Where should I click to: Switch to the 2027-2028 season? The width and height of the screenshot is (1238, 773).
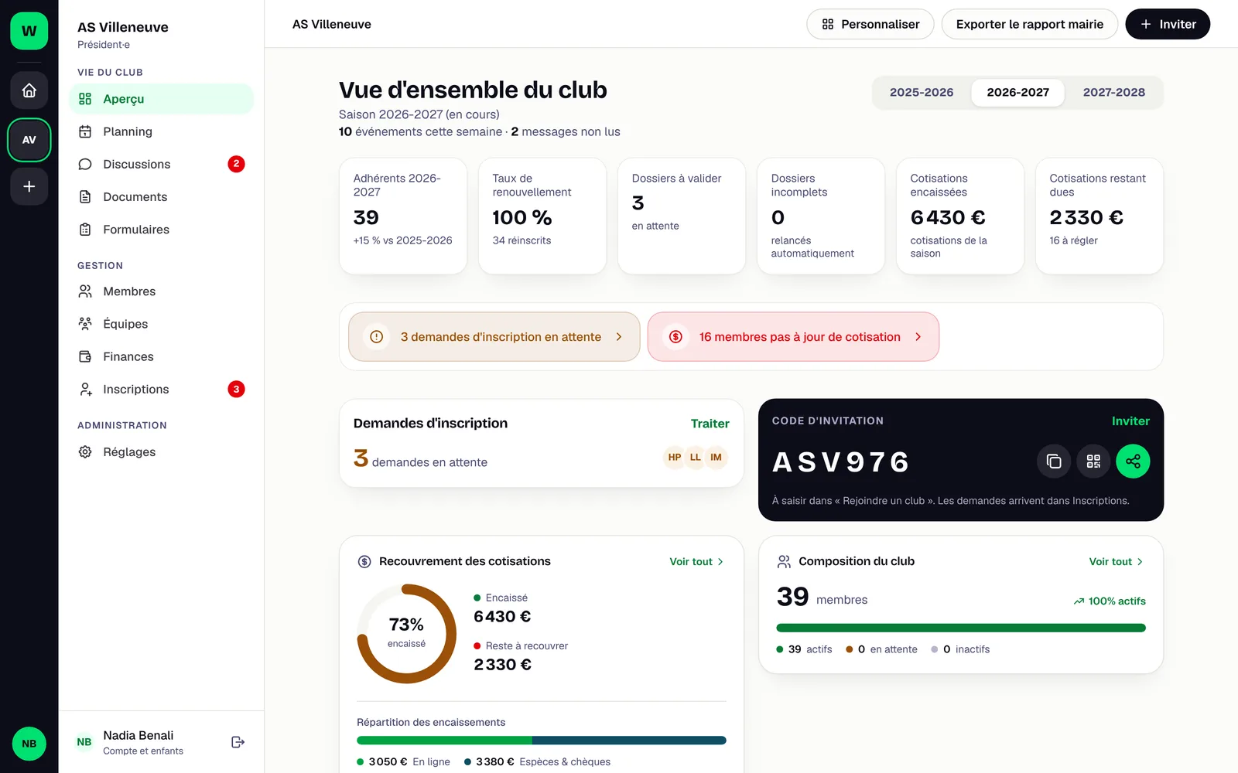(1114, 93)
